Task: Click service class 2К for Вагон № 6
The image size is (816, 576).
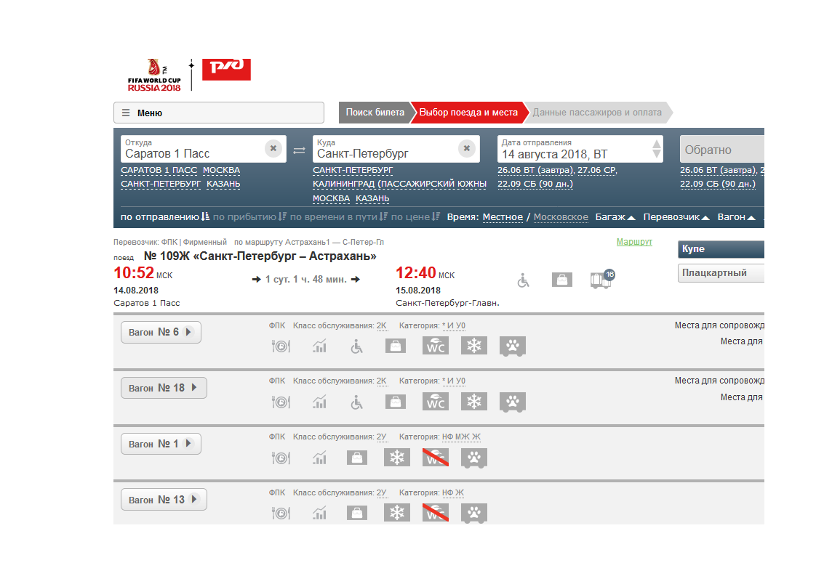Action: click(x=382, y=325)
